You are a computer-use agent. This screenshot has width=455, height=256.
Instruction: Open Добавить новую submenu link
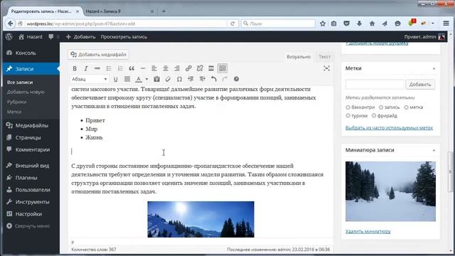(x=26, y=92)
